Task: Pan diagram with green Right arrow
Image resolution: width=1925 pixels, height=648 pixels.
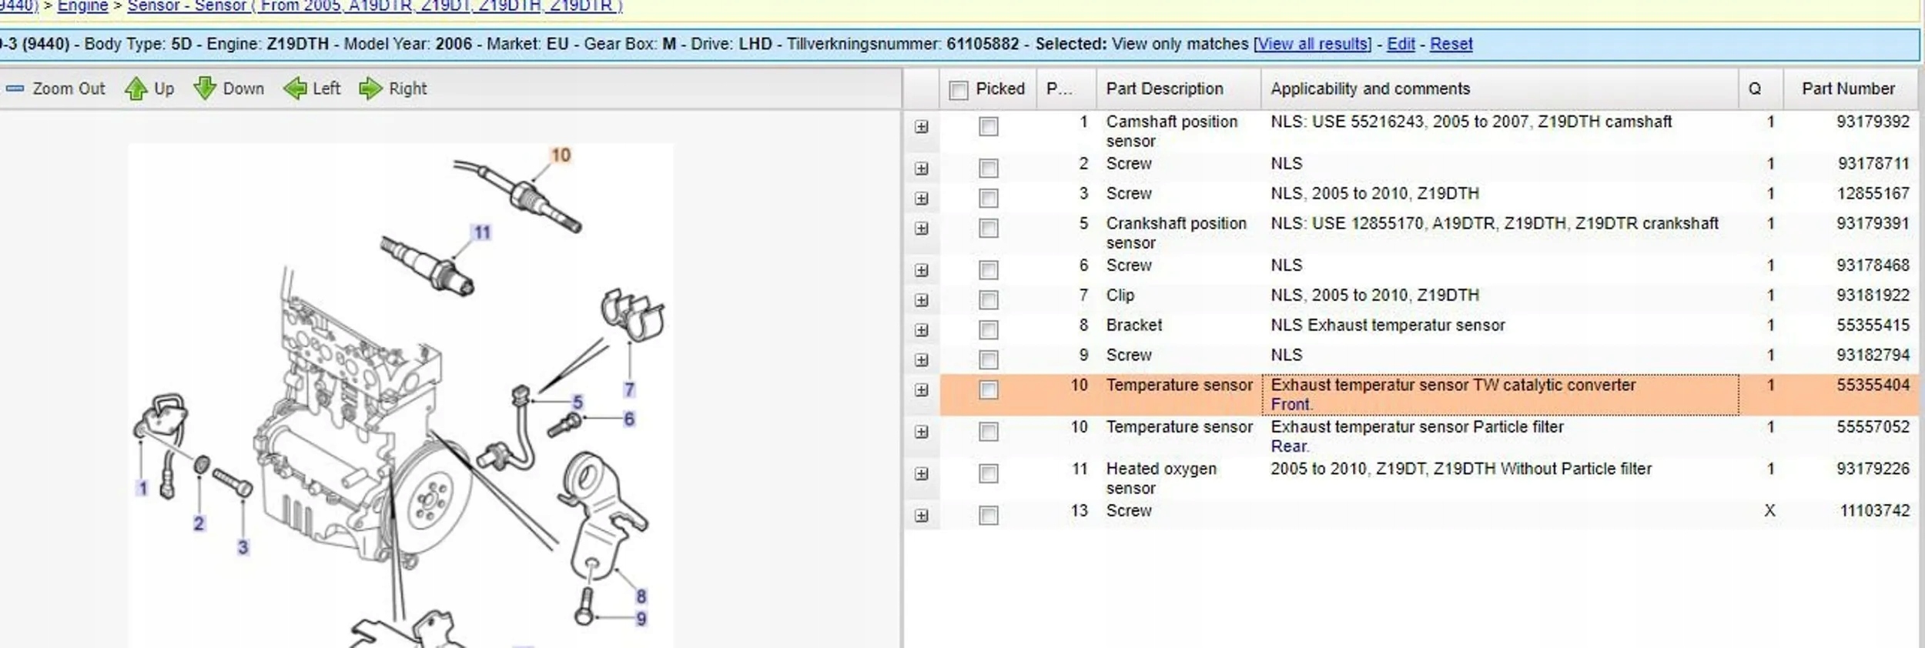Action: [x=370, y=89]
